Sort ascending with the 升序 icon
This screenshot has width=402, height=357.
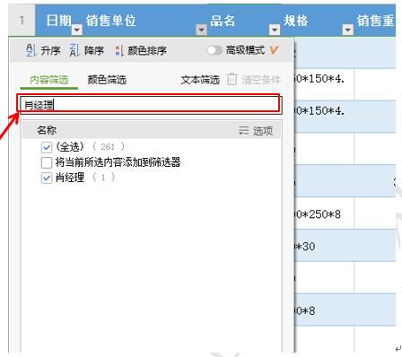31,50
